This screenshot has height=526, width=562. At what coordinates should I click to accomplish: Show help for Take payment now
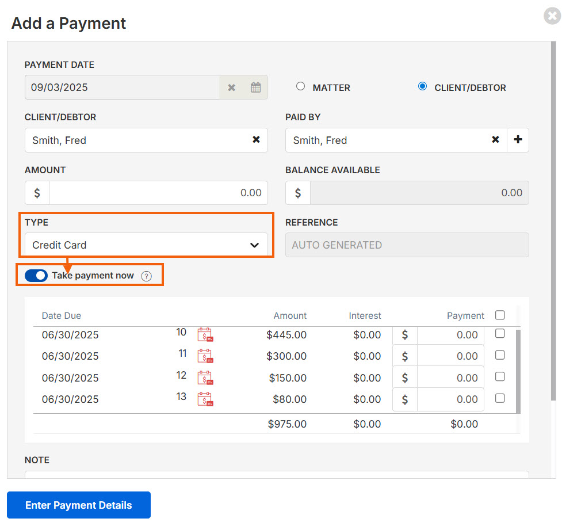[146, 276]
